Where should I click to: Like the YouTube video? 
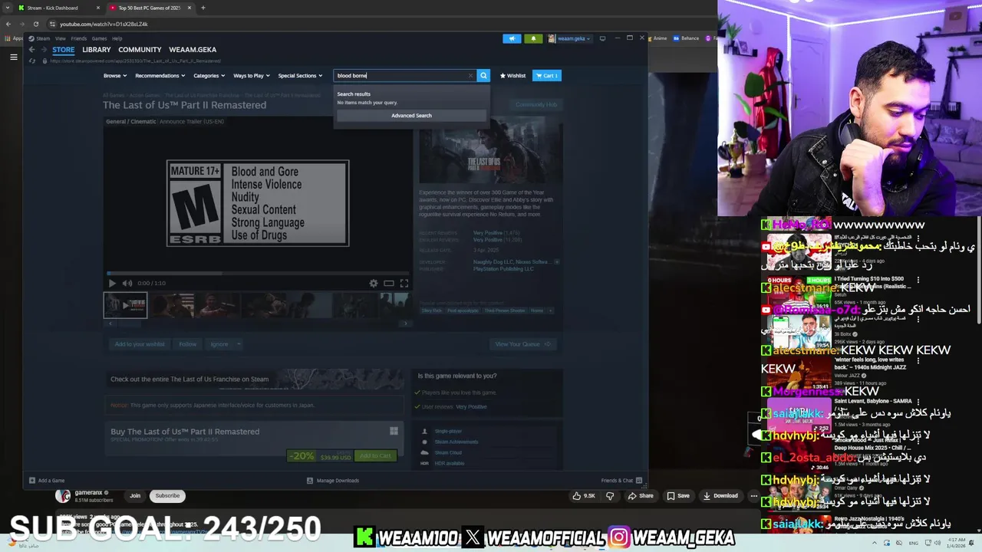click(583, 496)
